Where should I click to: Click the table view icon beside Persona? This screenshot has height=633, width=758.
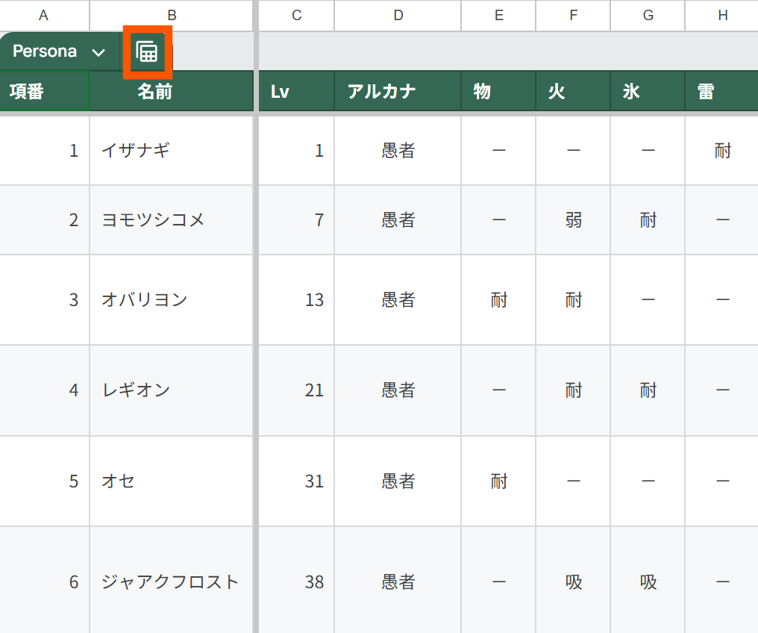point(147,52)
